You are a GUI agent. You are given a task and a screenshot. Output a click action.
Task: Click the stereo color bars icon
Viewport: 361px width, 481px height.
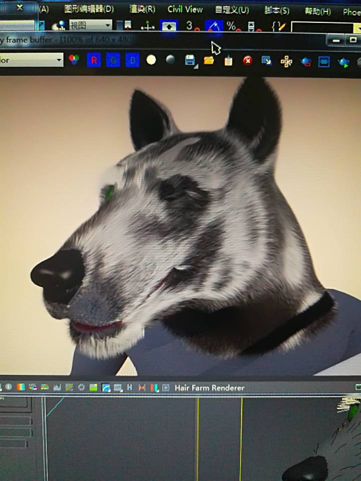[154, 388]
